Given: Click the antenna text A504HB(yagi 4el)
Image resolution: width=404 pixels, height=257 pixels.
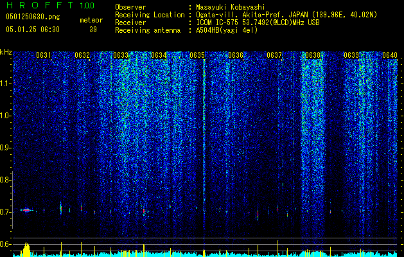Looking at the screenshot, I should [x=227, y=30].
